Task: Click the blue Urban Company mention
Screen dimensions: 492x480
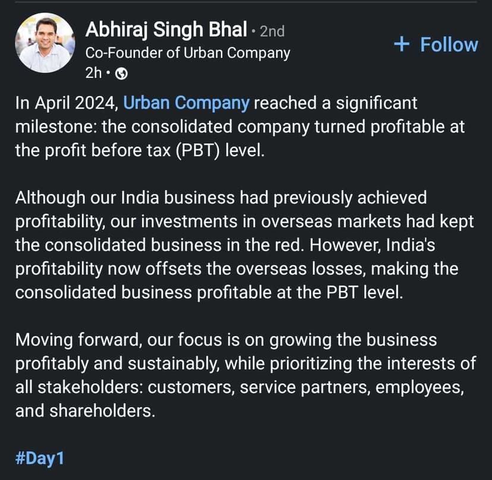Action: [186, 103]
